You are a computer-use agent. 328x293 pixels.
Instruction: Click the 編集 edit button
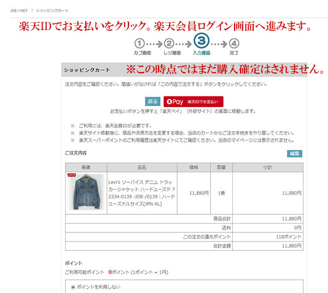[295, 154]
